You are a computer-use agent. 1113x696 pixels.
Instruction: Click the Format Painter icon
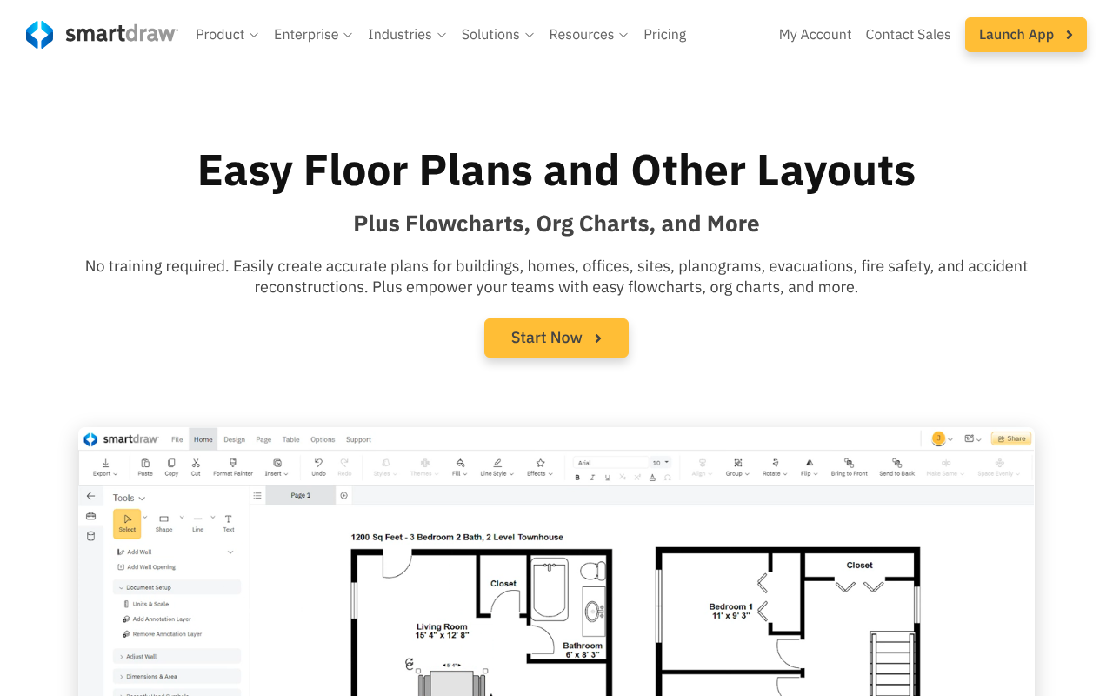tap(233, 464)
